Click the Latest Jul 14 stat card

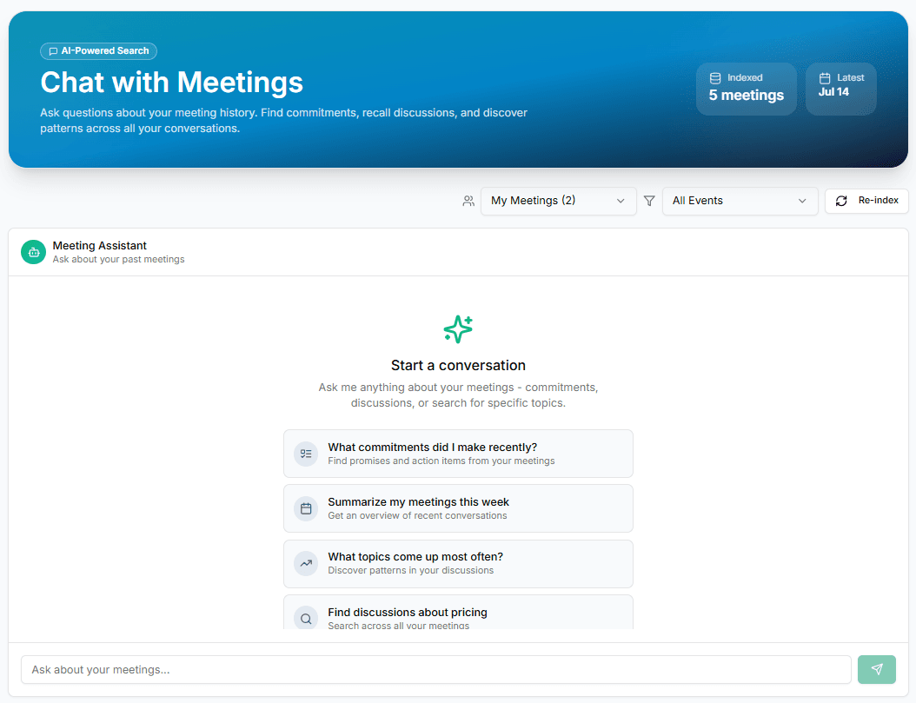click(840, 89)
